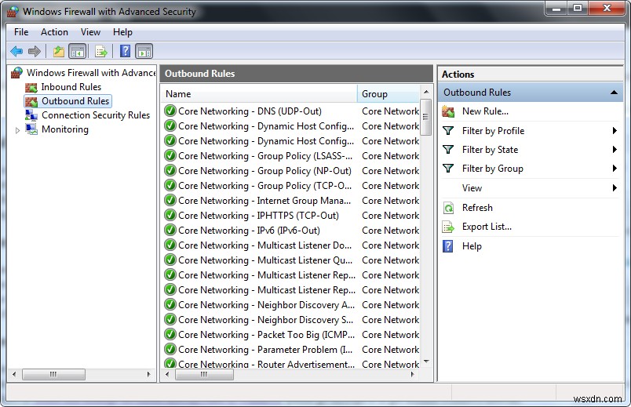Click the Forward arrow toolbar icon

pyautogui.click(x=35, y=51)
